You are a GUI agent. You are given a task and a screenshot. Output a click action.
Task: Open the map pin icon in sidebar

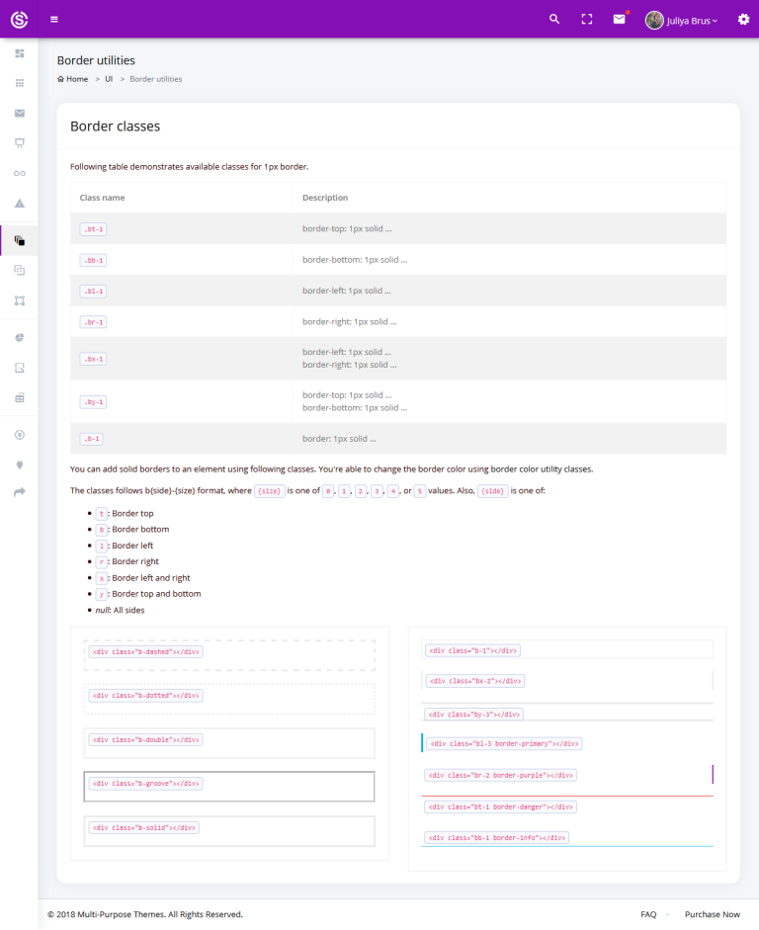(19, 435)
